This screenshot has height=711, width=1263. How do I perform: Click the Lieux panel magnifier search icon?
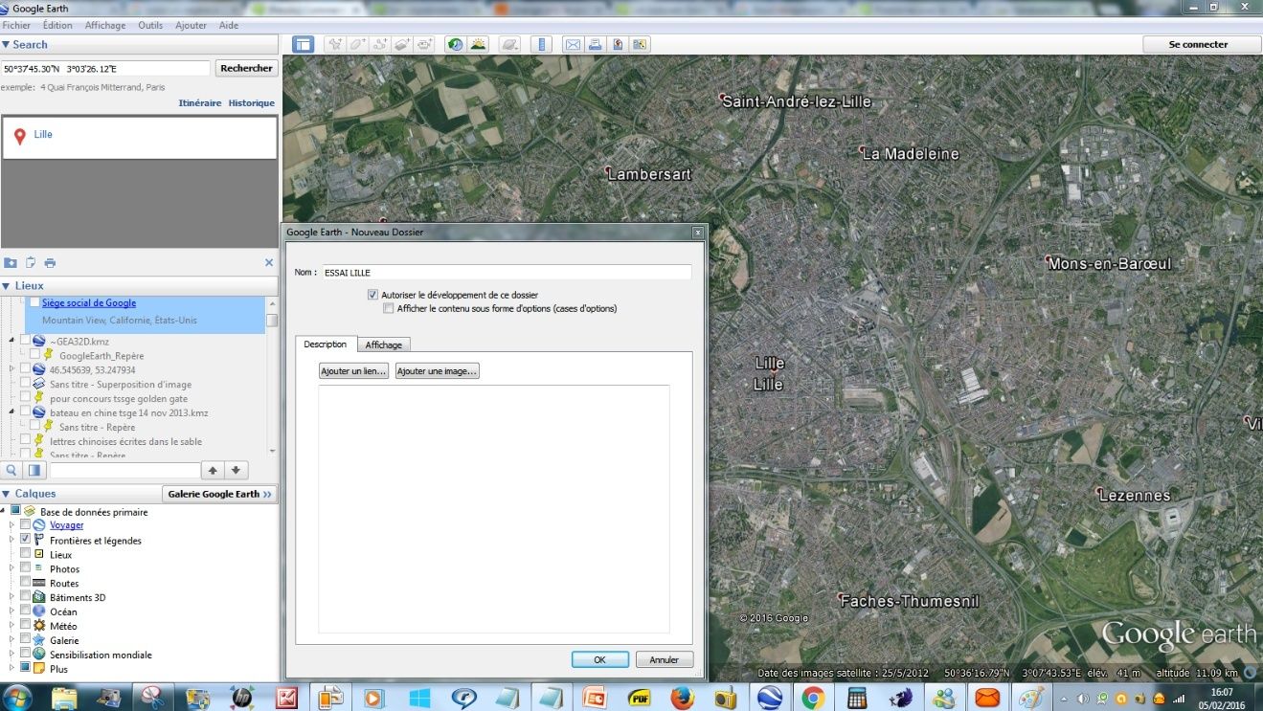pyautogui.click(x=12, y=470)
